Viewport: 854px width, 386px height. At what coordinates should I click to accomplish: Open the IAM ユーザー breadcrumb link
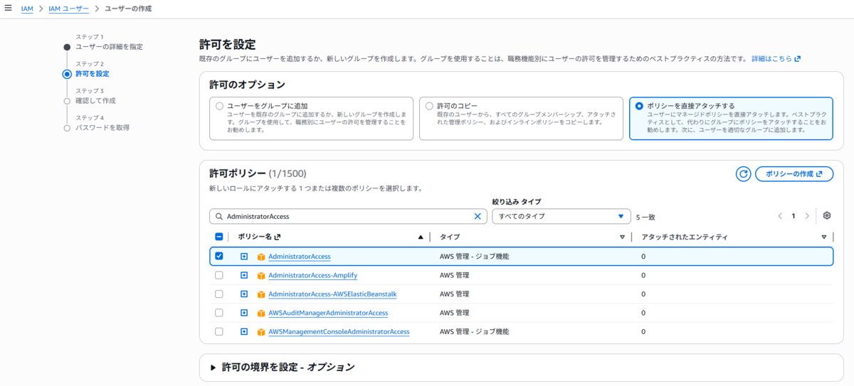click(x=68, y=9)
